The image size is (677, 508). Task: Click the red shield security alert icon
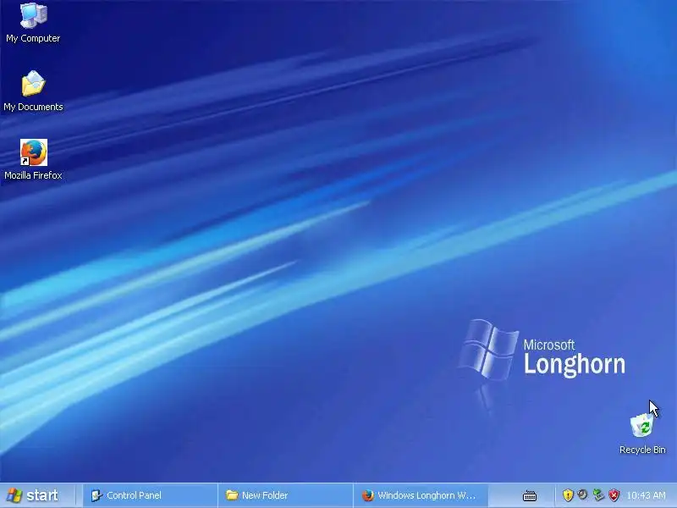click(614, 495)
